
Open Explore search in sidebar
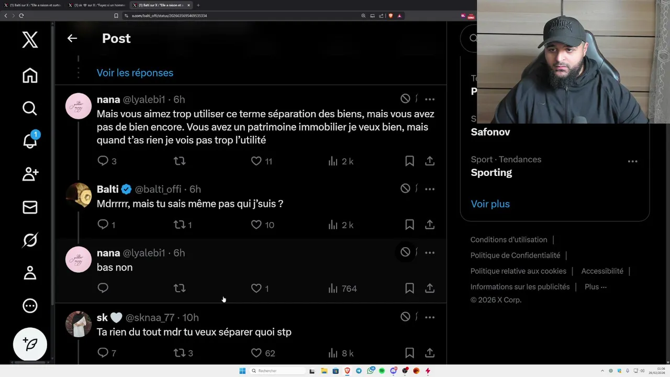[x=30, y=108]
